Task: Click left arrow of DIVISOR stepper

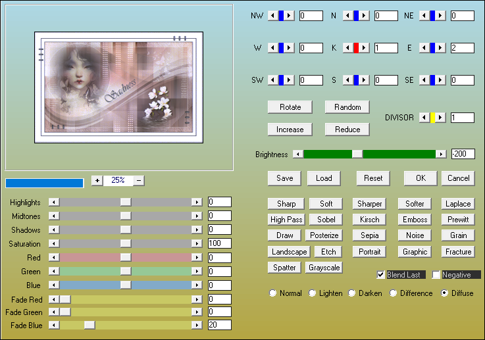Action: pos(423,118)
